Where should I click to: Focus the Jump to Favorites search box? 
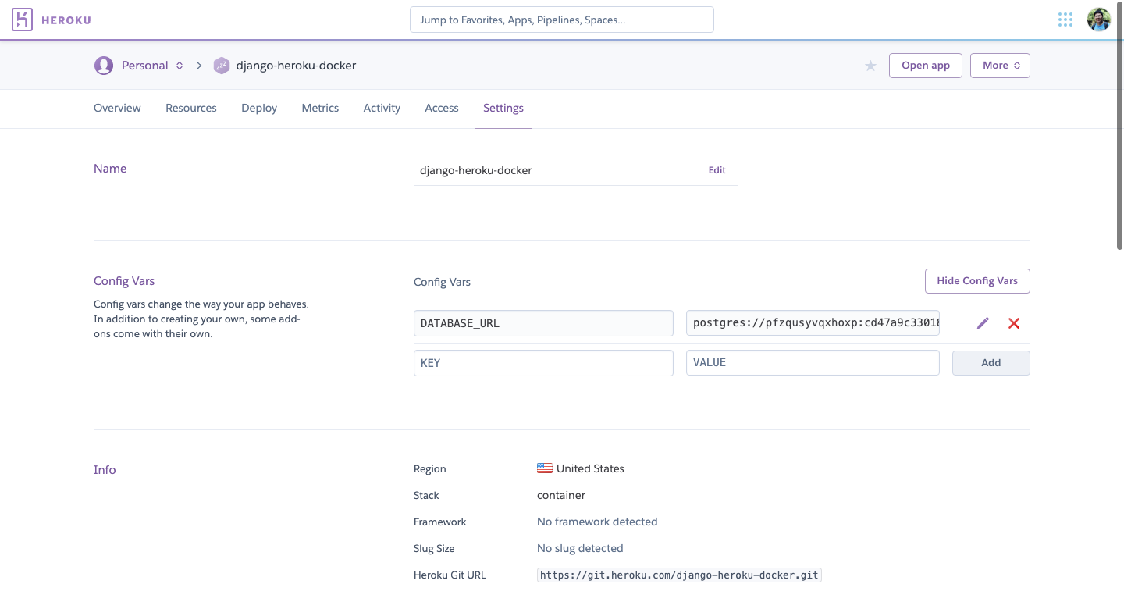(x=562, y=20)
